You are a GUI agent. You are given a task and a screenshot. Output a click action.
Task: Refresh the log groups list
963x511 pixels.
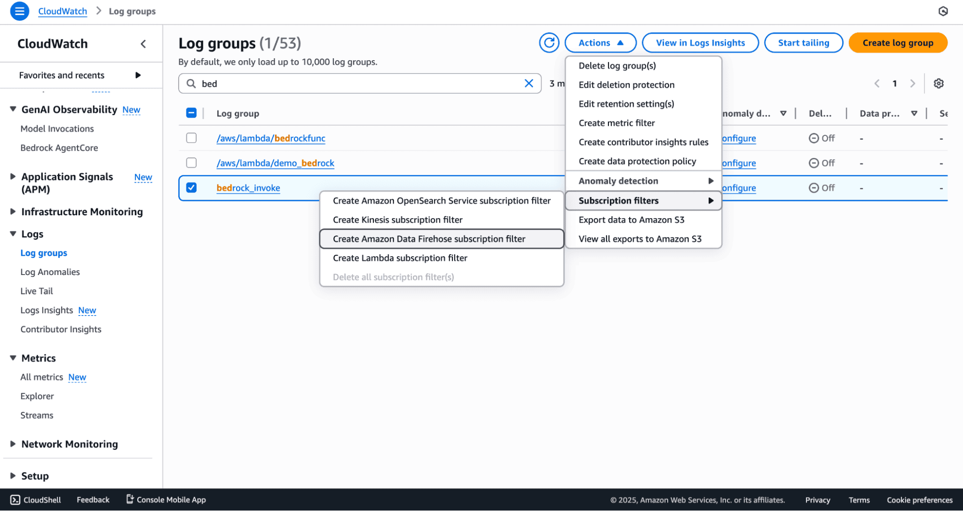click(x=549, y=42)
